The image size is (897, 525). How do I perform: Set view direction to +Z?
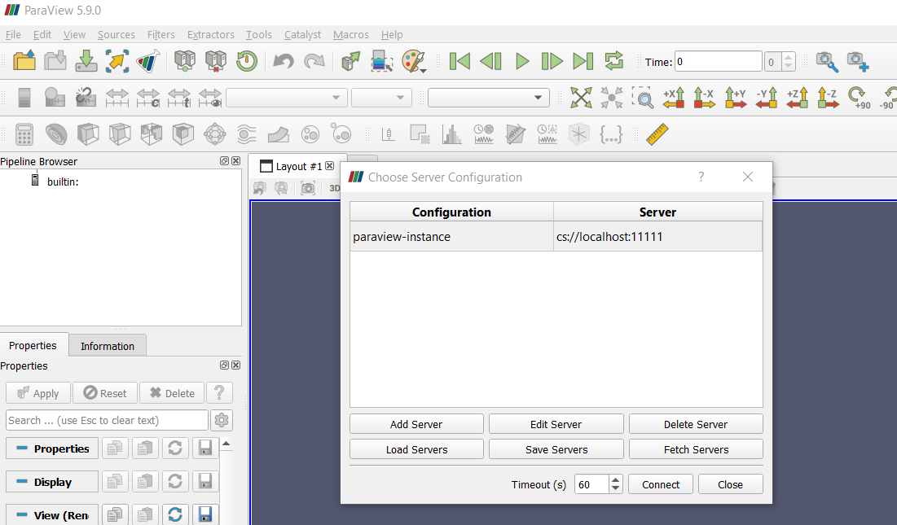pos(797,98)
